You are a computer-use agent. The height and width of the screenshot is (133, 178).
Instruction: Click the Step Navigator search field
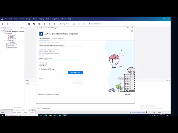tap(21, 110)
